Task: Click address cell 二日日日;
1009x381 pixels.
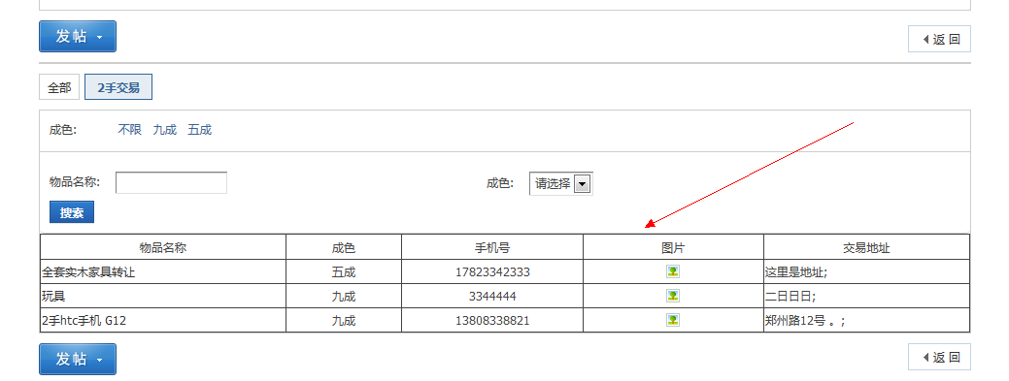Action: (790, 297)
